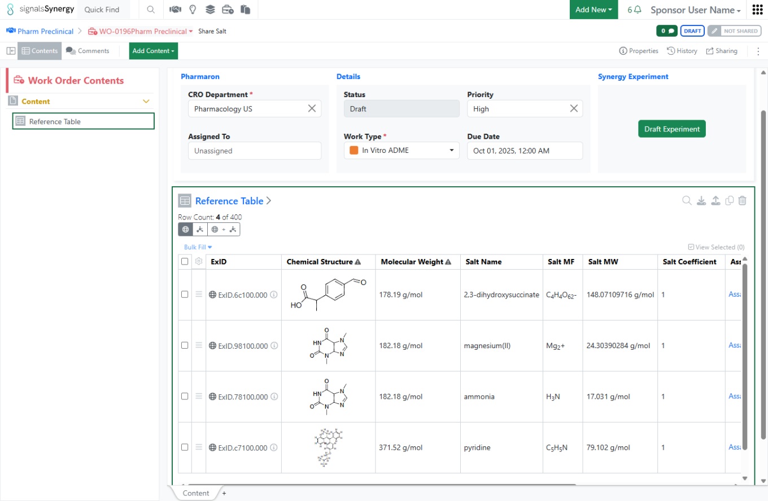Select the Content sheet tab at the bottom
The height and width of the screenshot is (501, 768).
(x=196, y=493)
